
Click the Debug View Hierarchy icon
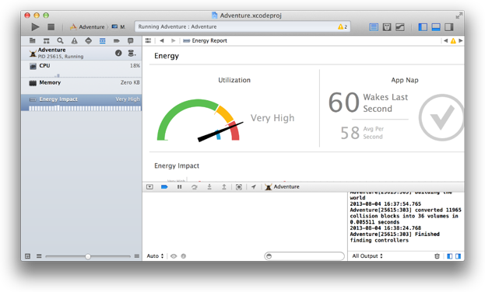pos(239,186)
